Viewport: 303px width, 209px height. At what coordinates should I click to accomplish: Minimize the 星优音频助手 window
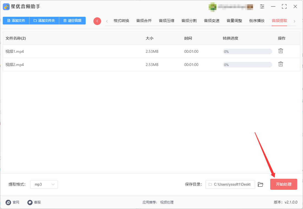(x=273, y=7)
